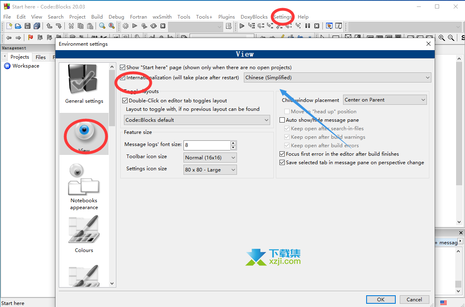Screen dimensions: 465x307
Task: Uncheck Focus first error in the editor
Action: tap(282, 154)
